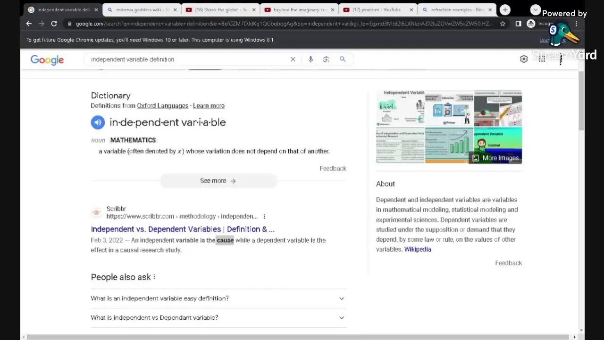Open Google quick settings gear
Image resolution: width=604 pixels, height=340 pixels.
(x=524, y=59)
